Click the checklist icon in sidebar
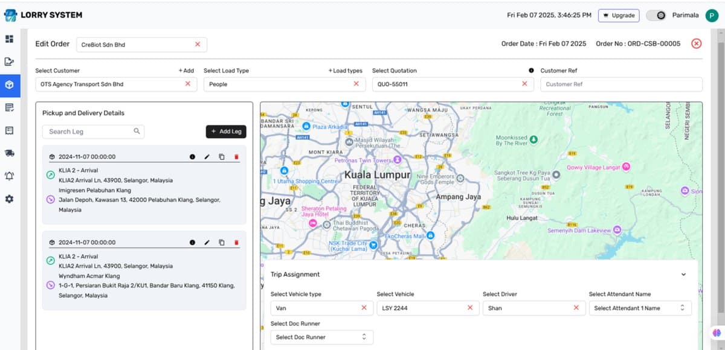This screenshot has height=350, width=725. (x=9, y=107)
